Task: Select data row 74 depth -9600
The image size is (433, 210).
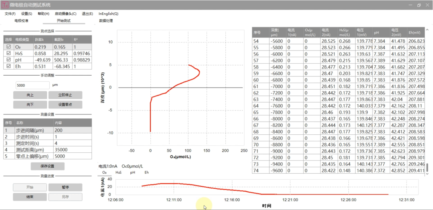Action: (338, 170)
